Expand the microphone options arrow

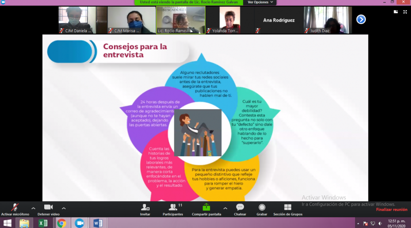(33, 208)
